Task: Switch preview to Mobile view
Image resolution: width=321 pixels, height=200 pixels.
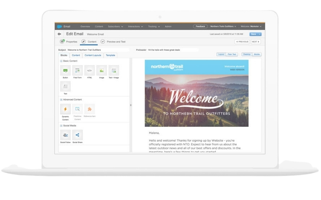Action: click(x=256, y=54)
